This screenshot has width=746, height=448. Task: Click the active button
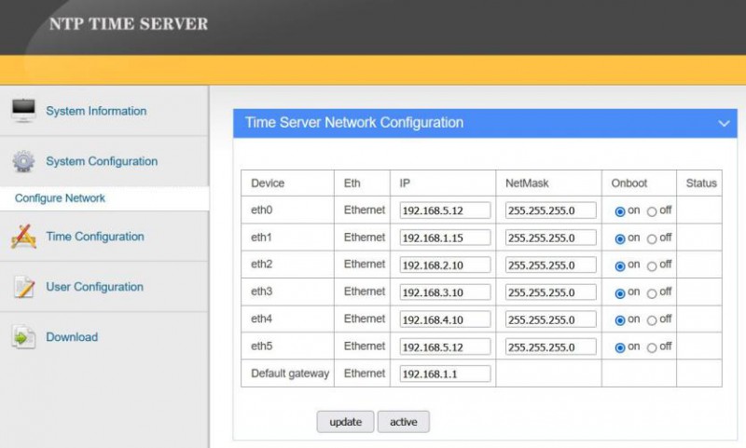click(404, 422)
